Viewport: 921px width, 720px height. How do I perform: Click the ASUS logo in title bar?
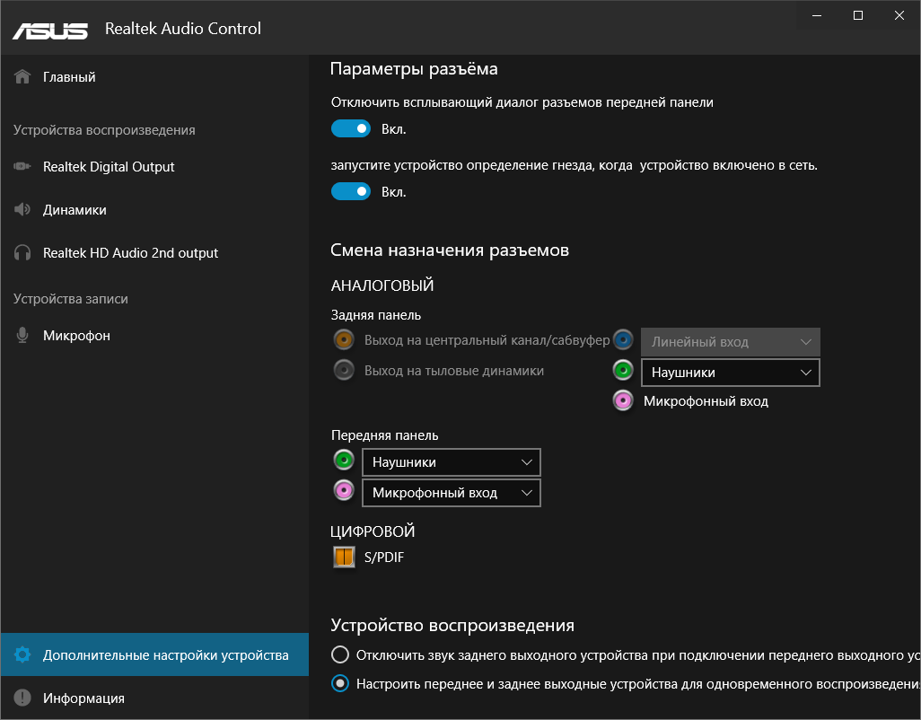pyautogui.click(x=50, y=31)
